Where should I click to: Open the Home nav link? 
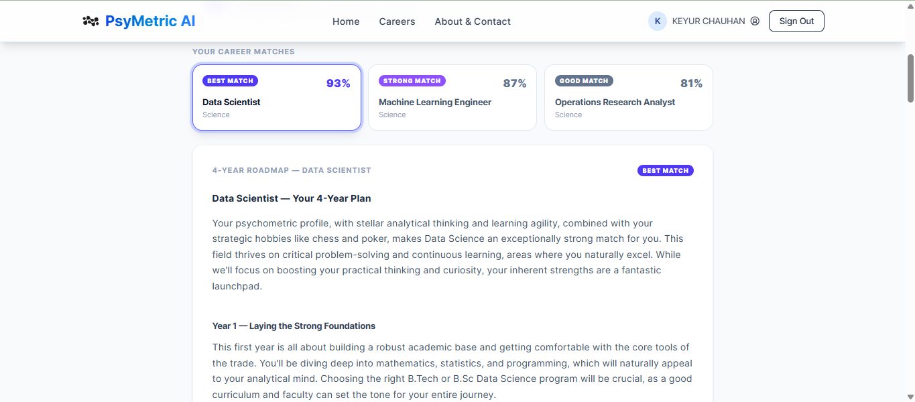pyautogui.click(x=346, y=21)
